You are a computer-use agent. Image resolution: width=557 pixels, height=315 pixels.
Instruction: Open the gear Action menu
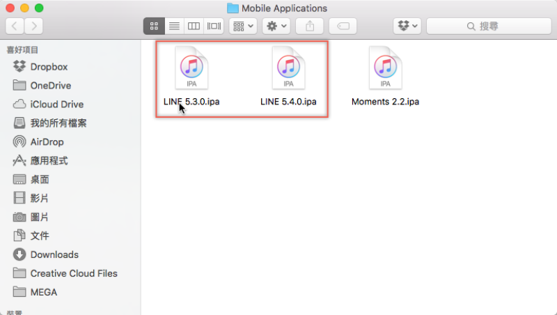[x=276, y=26]
